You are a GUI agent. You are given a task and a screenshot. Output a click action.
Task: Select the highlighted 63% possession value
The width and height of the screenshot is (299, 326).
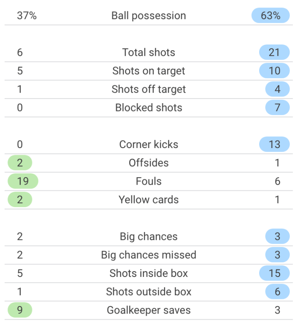pos(270,16)
